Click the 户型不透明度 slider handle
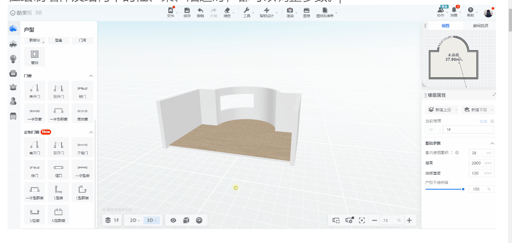512x243 pixels. (x=463, y=189)
